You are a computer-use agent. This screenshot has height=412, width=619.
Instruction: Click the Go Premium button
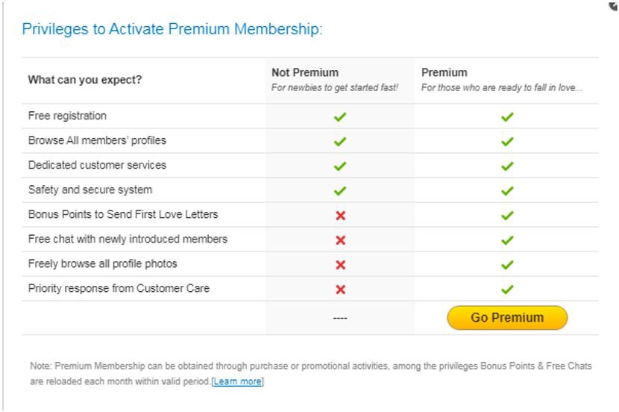507,317
